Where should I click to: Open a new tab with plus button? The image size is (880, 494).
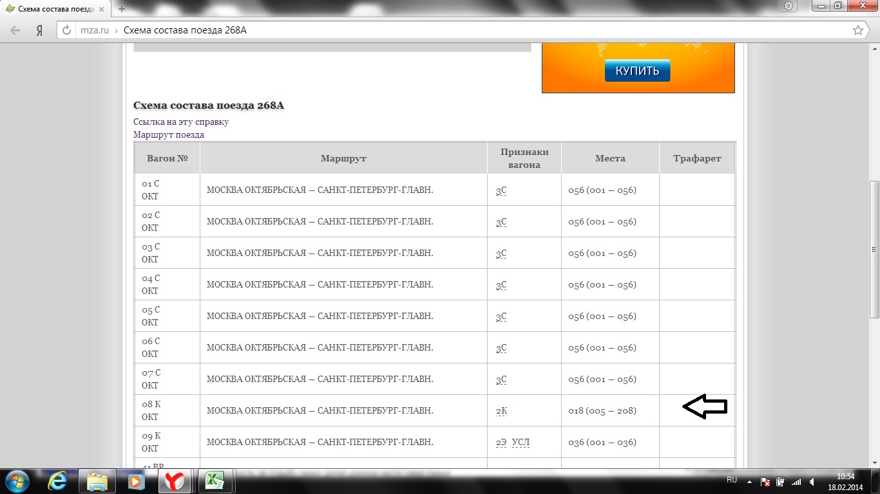pos(122,9)
